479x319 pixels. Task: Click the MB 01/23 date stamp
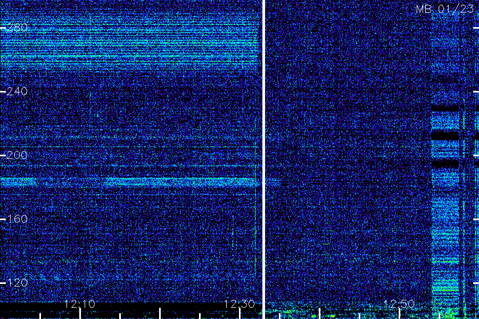point(445,9)
